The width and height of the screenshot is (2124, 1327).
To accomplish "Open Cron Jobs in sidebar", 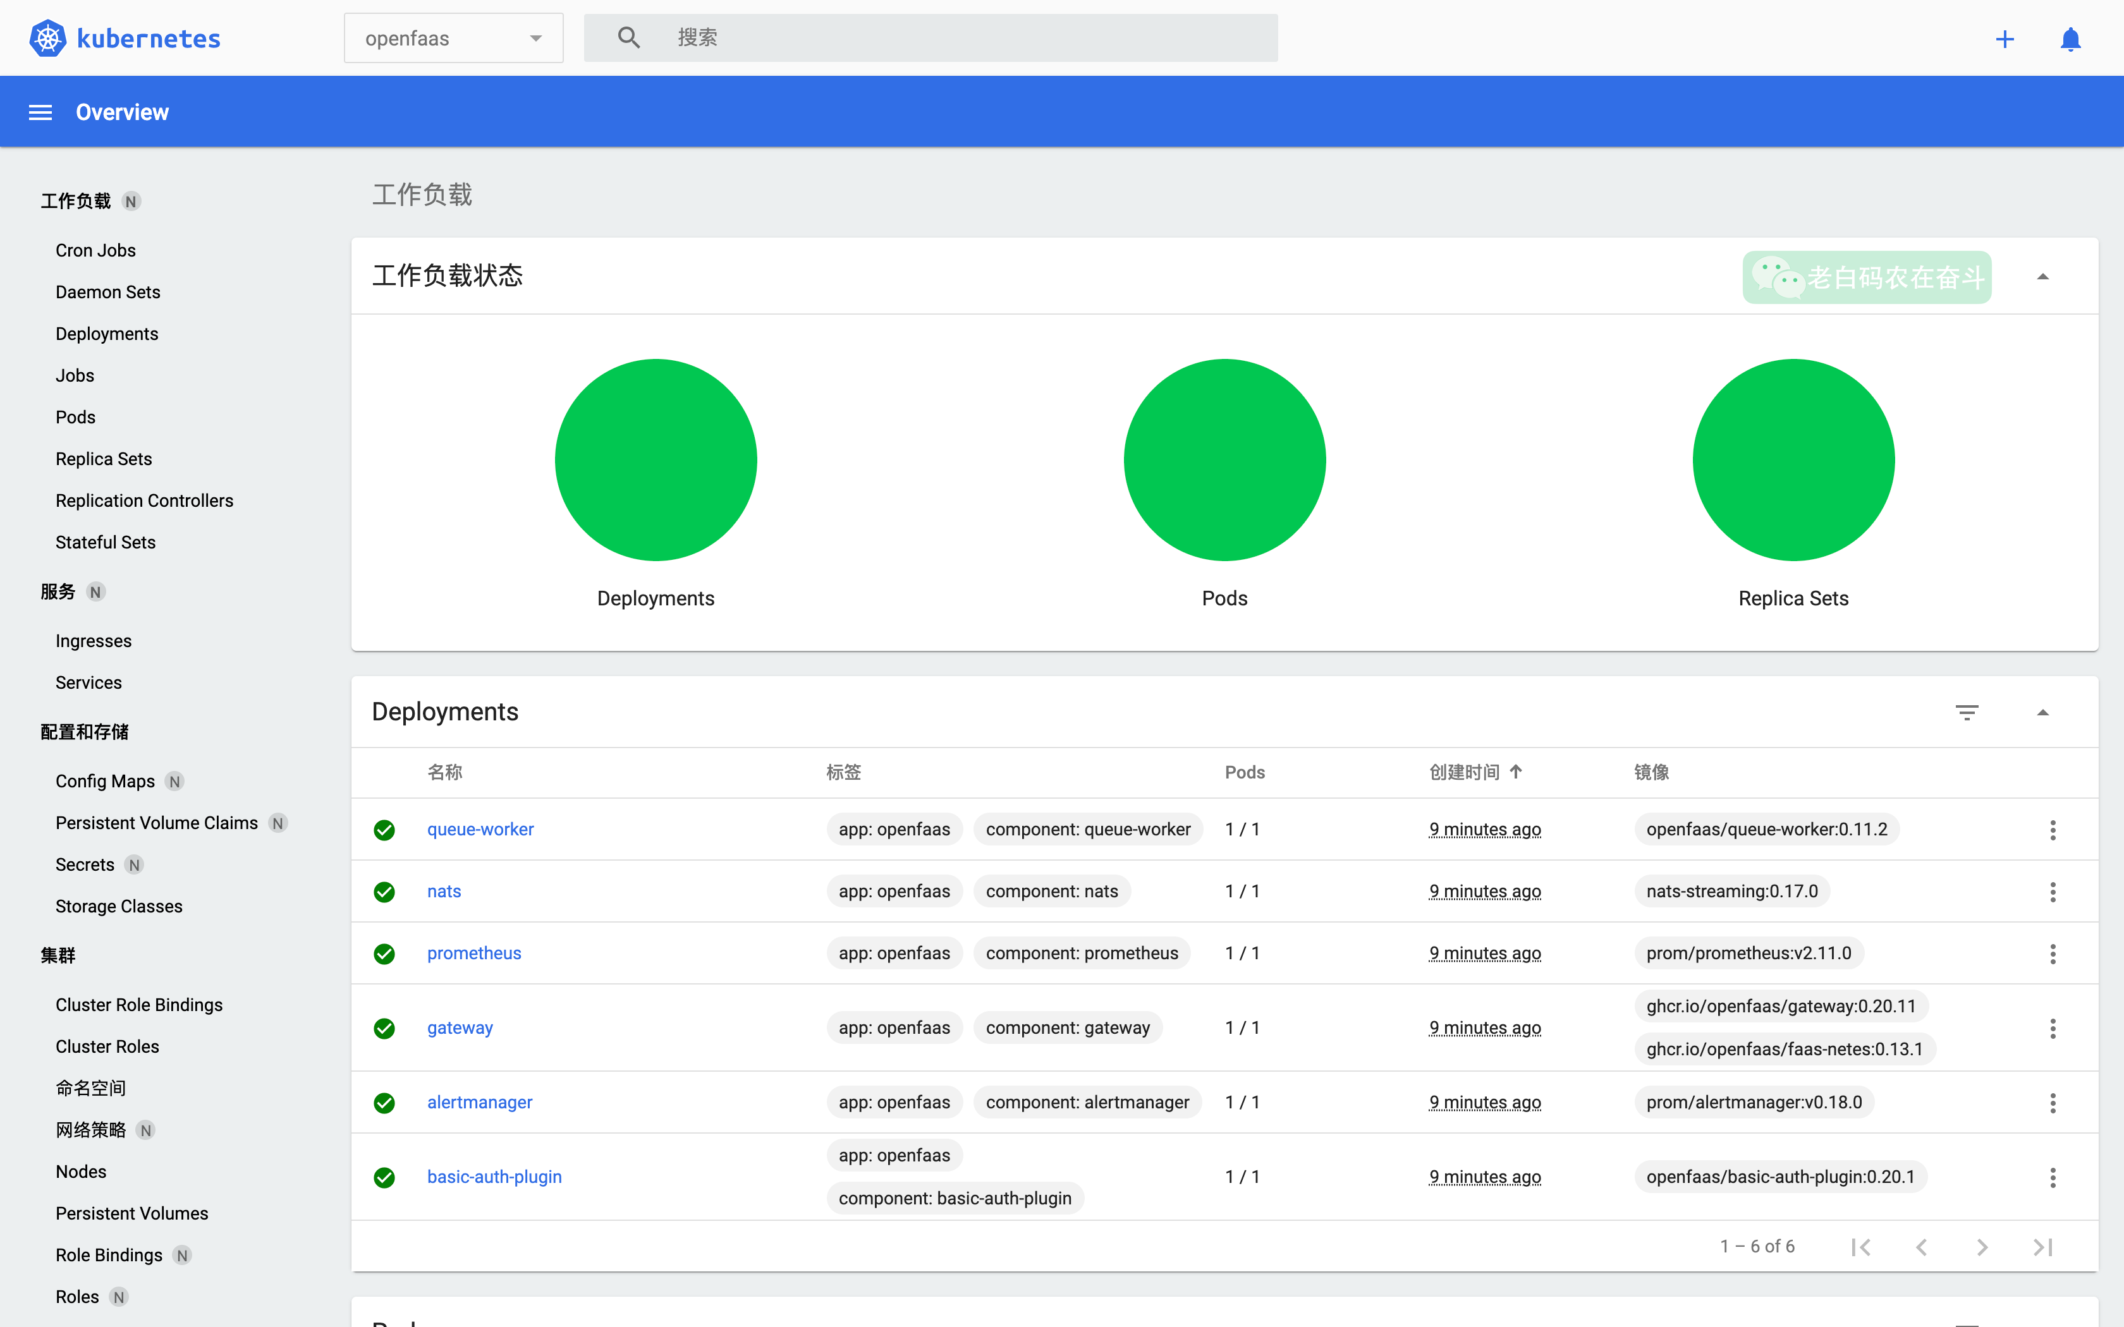I will (x=95, y=250).
